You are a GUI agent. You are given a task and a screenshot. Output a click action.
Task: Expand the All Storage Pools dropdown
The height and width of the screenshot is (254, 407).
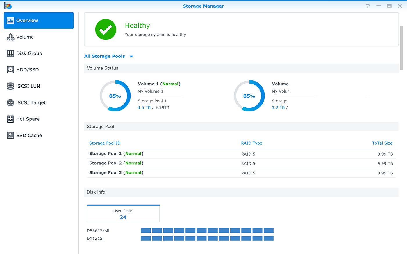pos(109,56)
